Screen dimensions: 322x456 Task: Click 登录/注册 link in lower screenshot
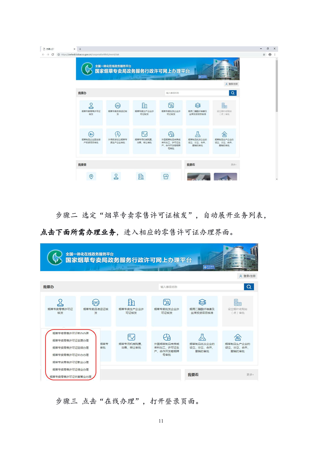[248, 276]
